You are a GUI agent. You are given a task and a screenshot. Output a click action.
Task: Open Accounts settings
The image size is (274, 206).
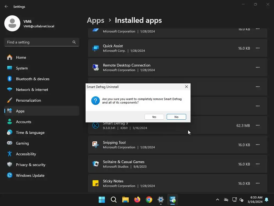pyautogui.click(x=42, y=122)
